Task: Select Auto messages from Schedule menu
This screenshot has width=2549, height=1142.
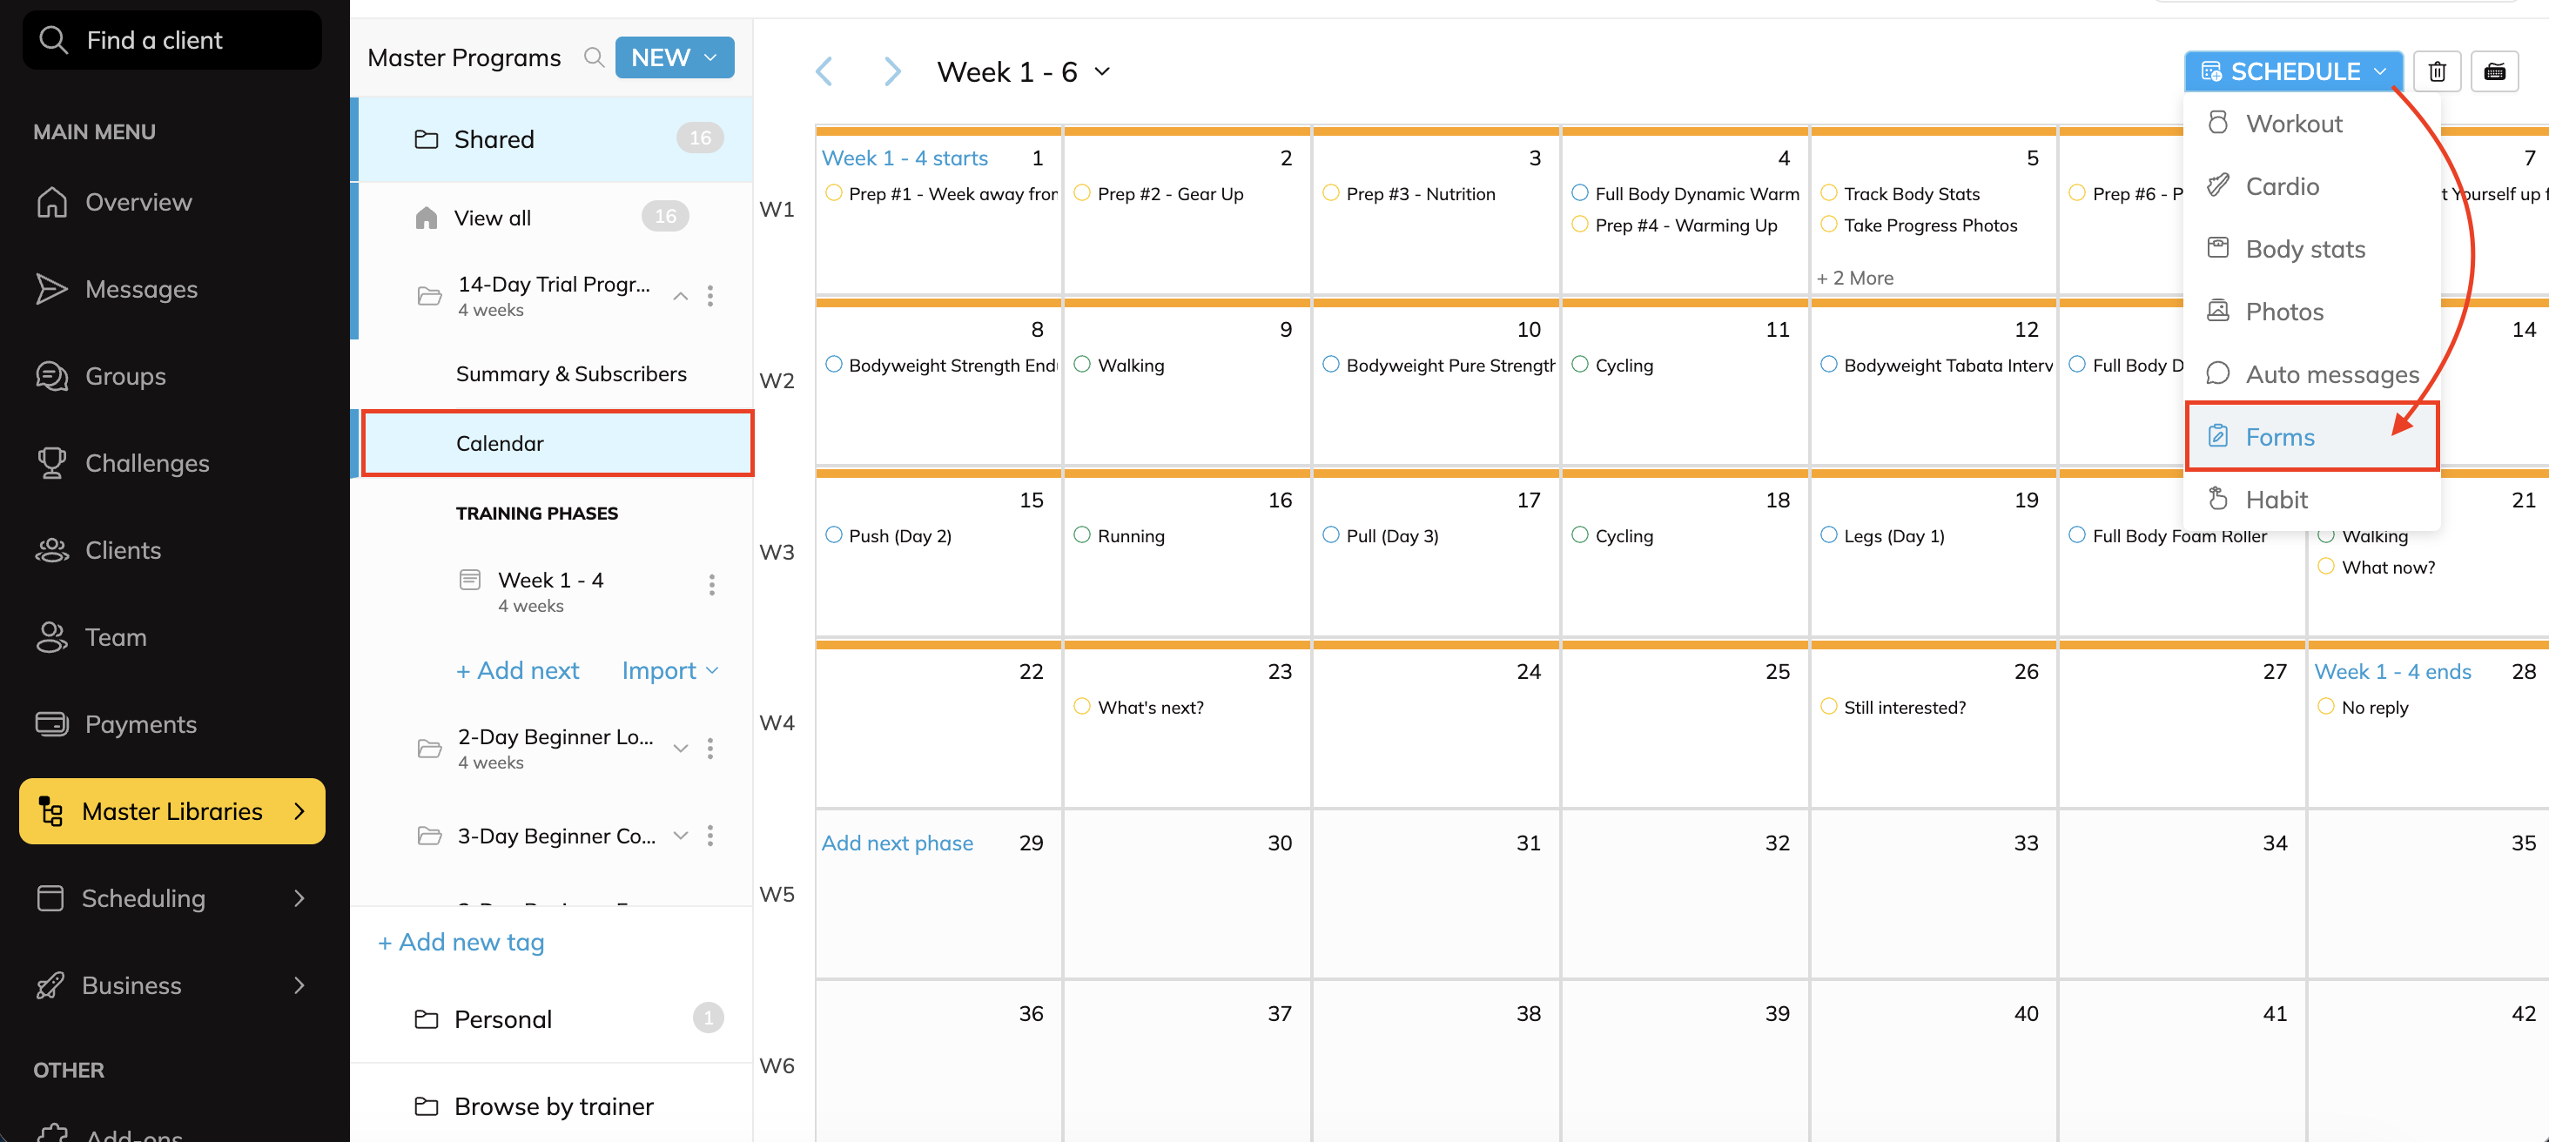Action: (x=2311, y=374)
